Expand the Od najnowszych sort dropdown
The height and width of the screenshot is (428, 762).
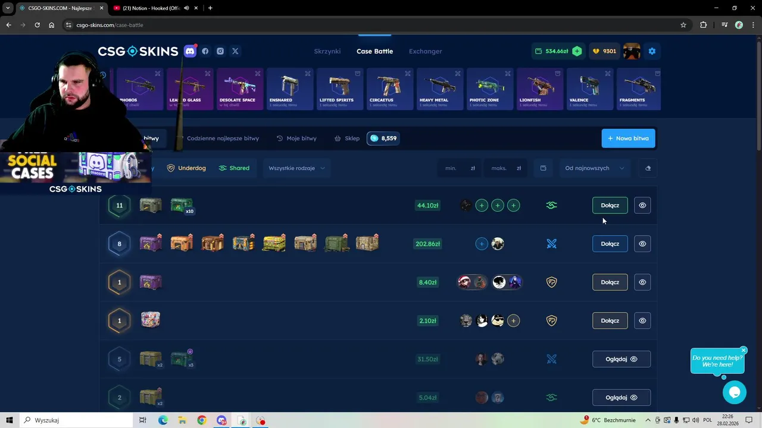tap(594, 168)
